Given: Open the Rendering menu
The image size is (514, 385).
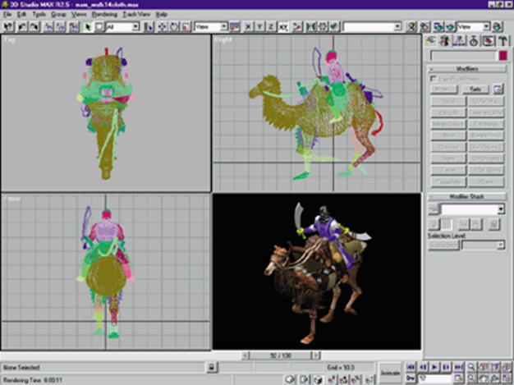Looking at the screenshot, I should (x=103, y=15).
